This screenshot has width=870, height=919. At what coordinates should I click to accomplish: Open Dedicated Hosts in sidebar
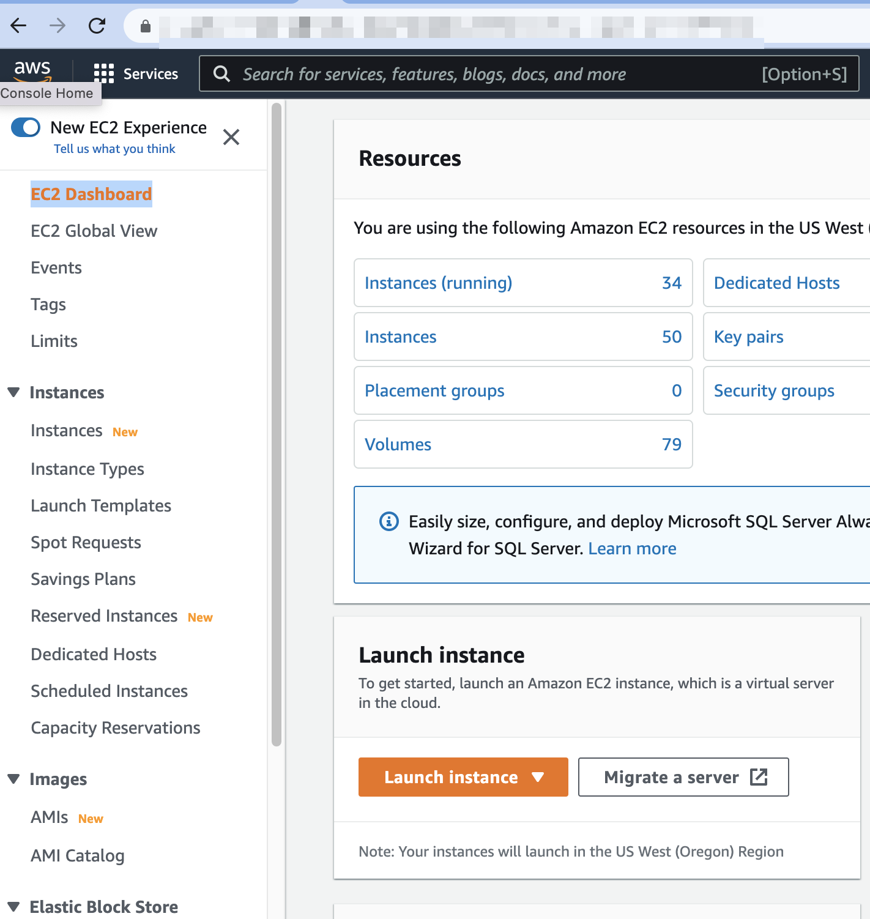click(94, 654)
